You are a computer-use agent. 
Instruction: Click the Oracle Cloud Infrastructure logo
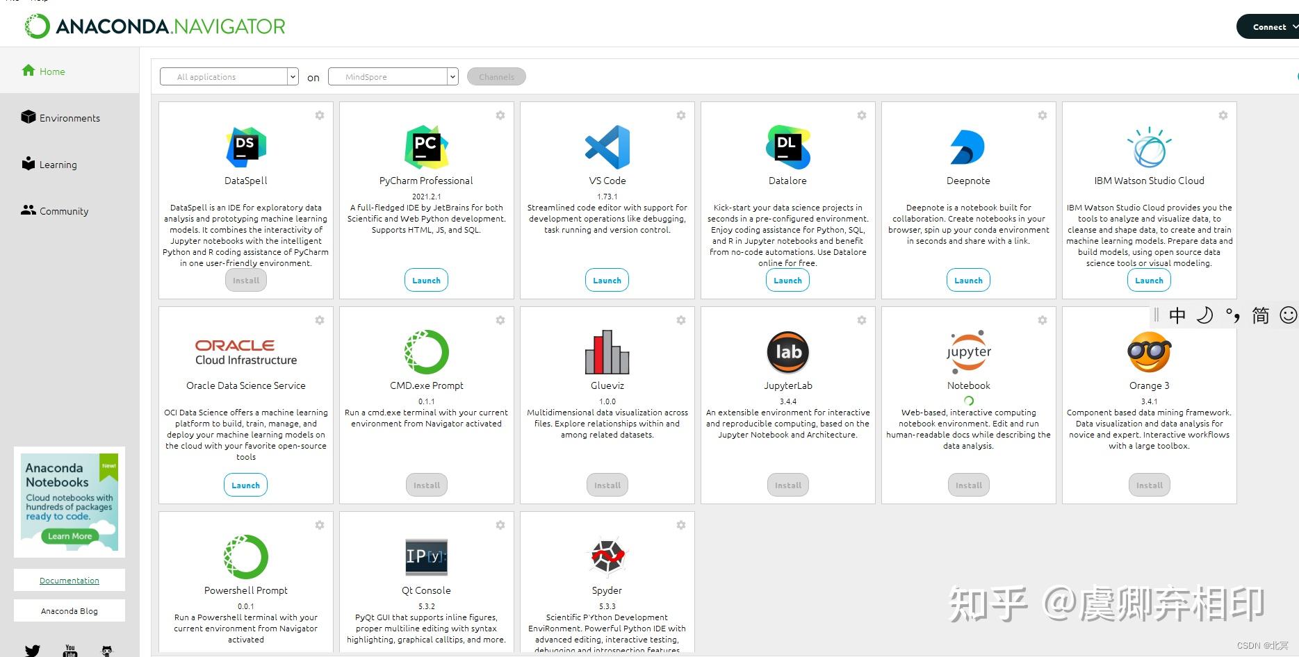coord(246,352)
